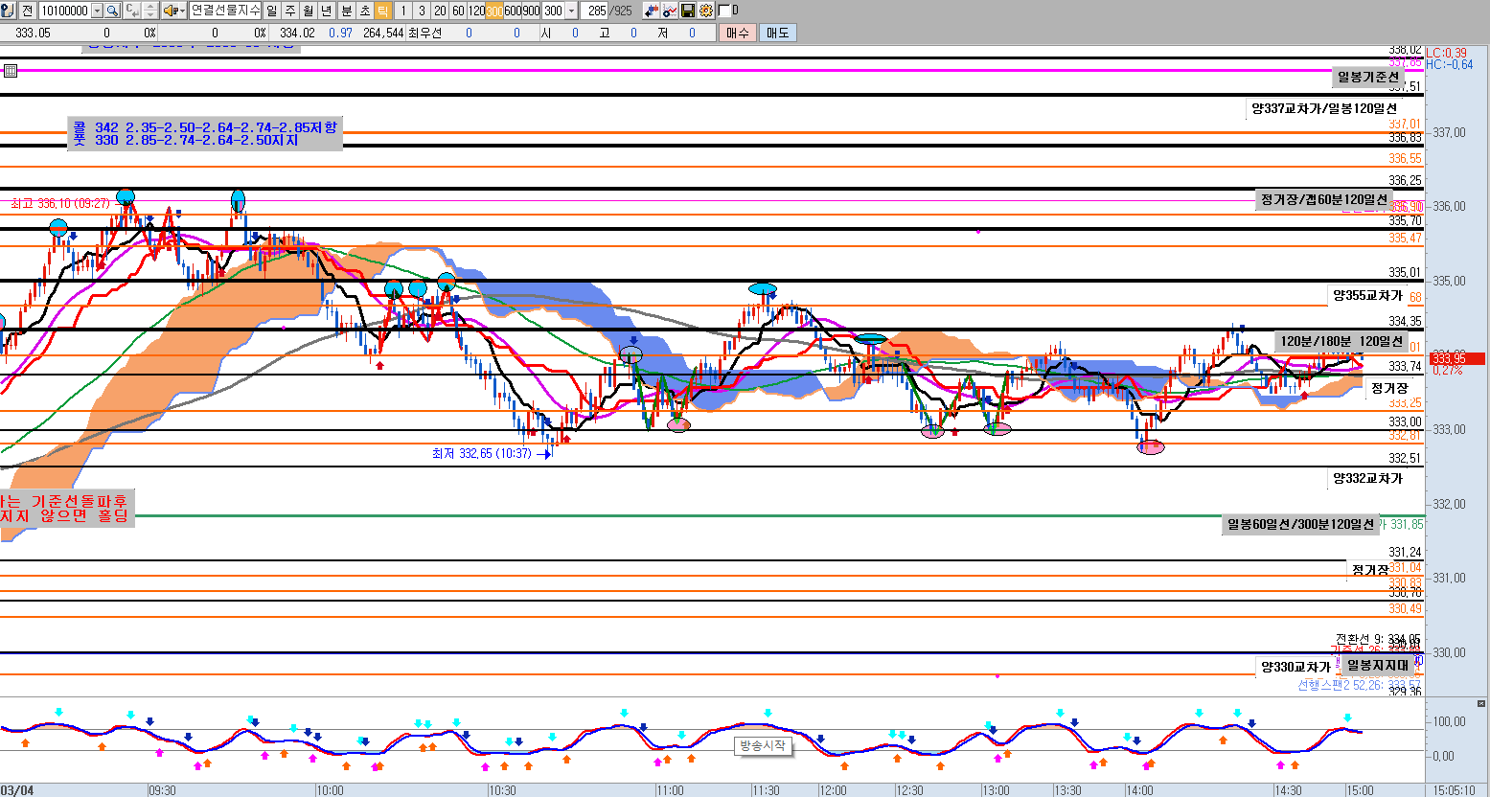
Task: Choose the 20 interval preset
Action: 440,11
